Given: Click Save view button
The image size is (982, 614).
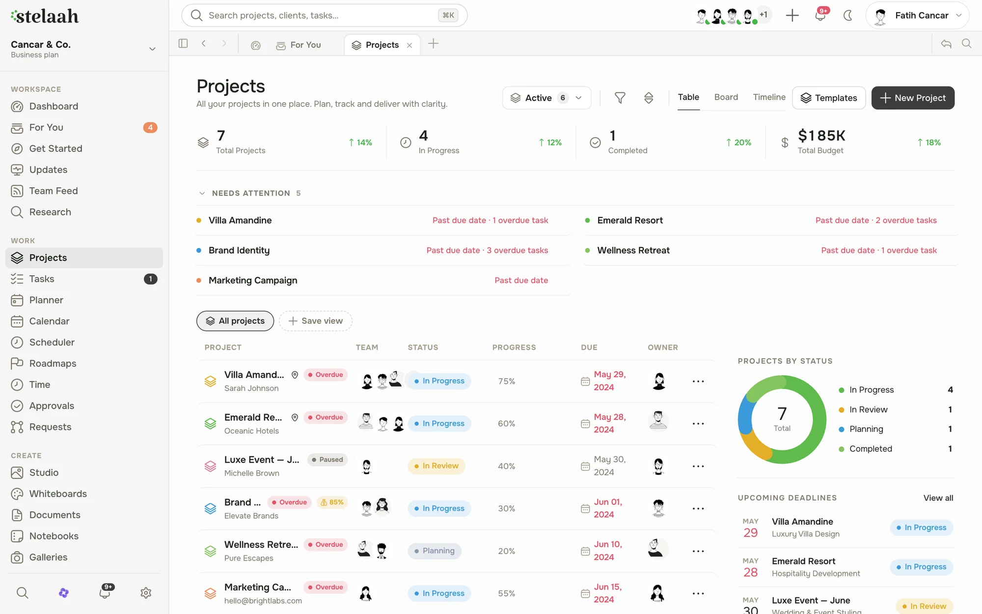Looking at the screenshot, I should click(x=316, y=321).
